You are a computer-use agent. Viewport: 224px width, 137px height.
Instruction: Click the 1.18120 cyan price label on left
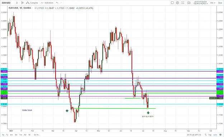(x=4, y=104)
